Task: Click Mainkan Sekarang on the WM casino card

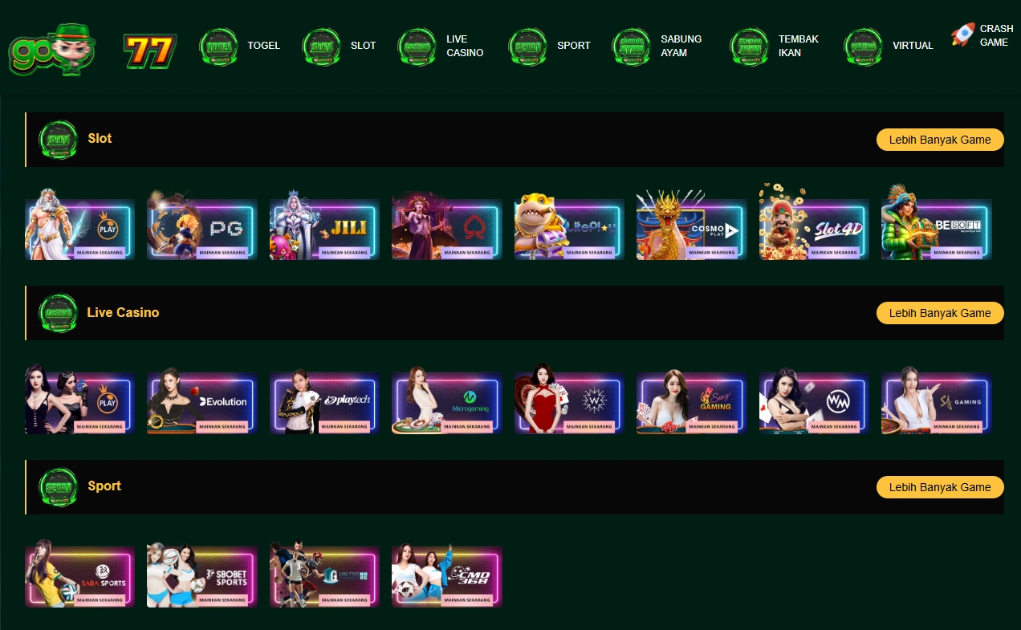Action: point(834,426)
